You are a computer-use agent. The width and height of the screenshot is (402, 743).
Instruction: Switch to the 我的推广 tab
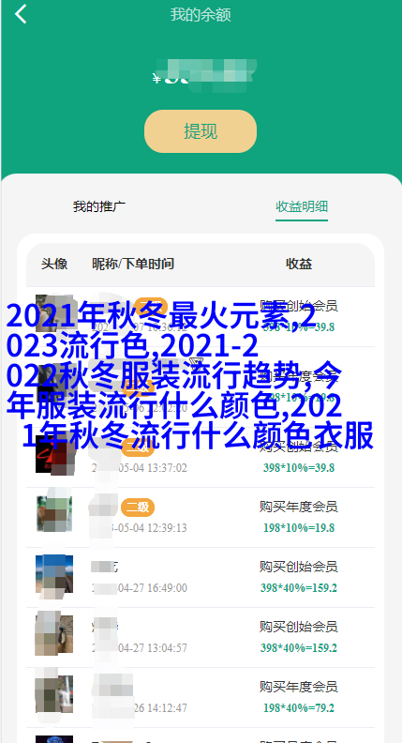tap(99, 206)
